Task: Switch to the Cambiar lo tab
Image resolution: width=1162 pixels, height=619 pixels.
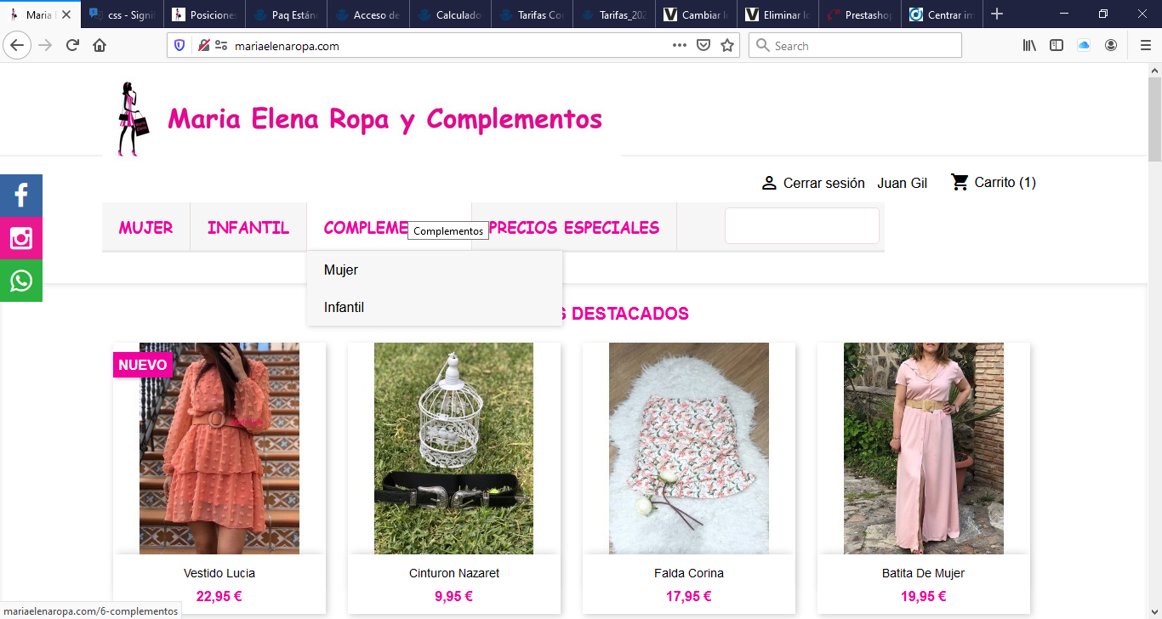Action: pyautogui.click(x=694, y=14)
